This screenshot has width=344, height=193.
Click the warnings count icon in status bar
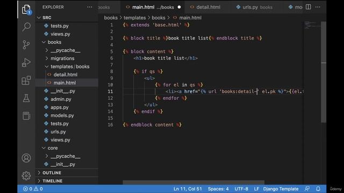(x=36, y=189)
